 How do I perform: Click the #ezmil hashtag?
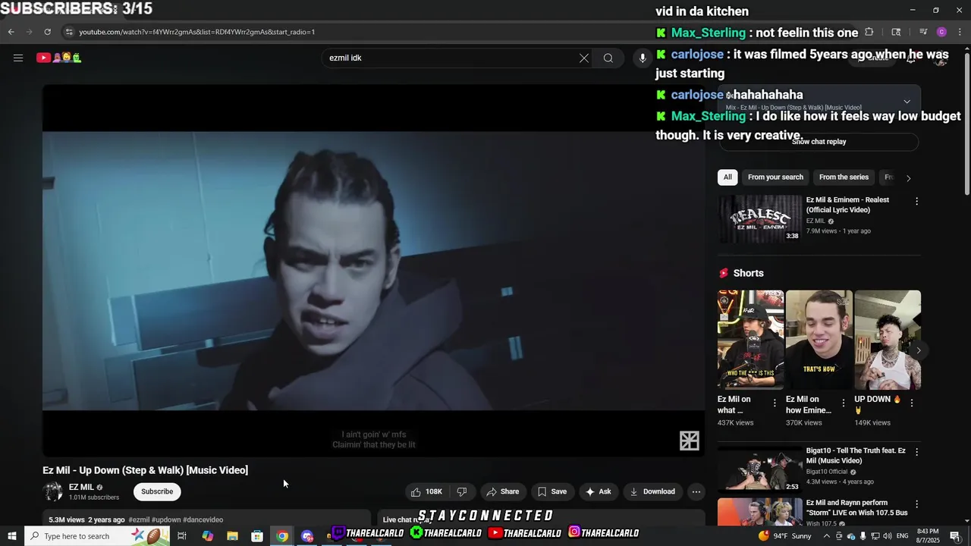(139, 520)
